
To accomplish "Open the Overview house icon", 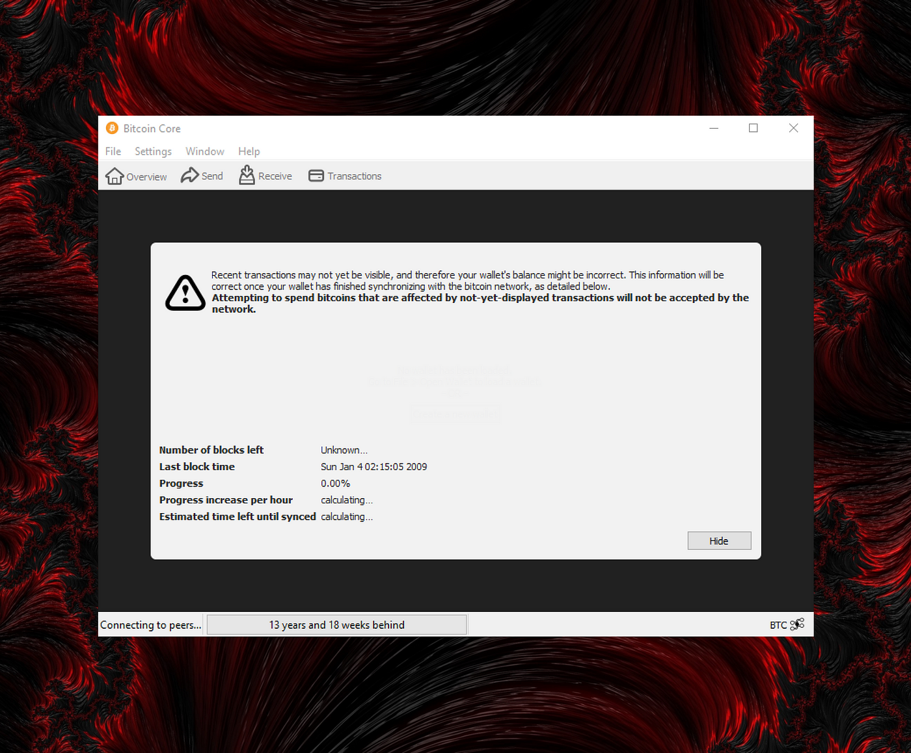I will click(x=115, y=176).
